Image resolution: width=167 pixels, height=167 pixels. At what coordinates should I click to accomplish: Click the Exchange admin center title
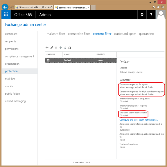pos(26,24)
